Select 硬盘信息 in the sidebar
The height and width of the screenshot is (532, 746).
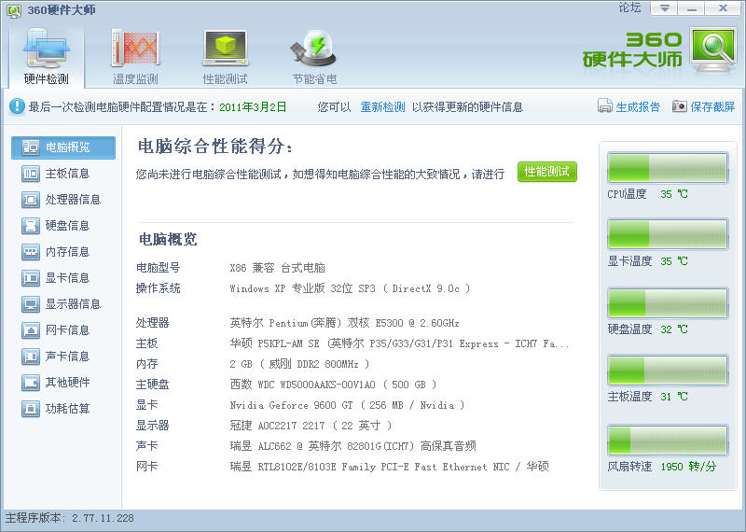tap(63, 226)
